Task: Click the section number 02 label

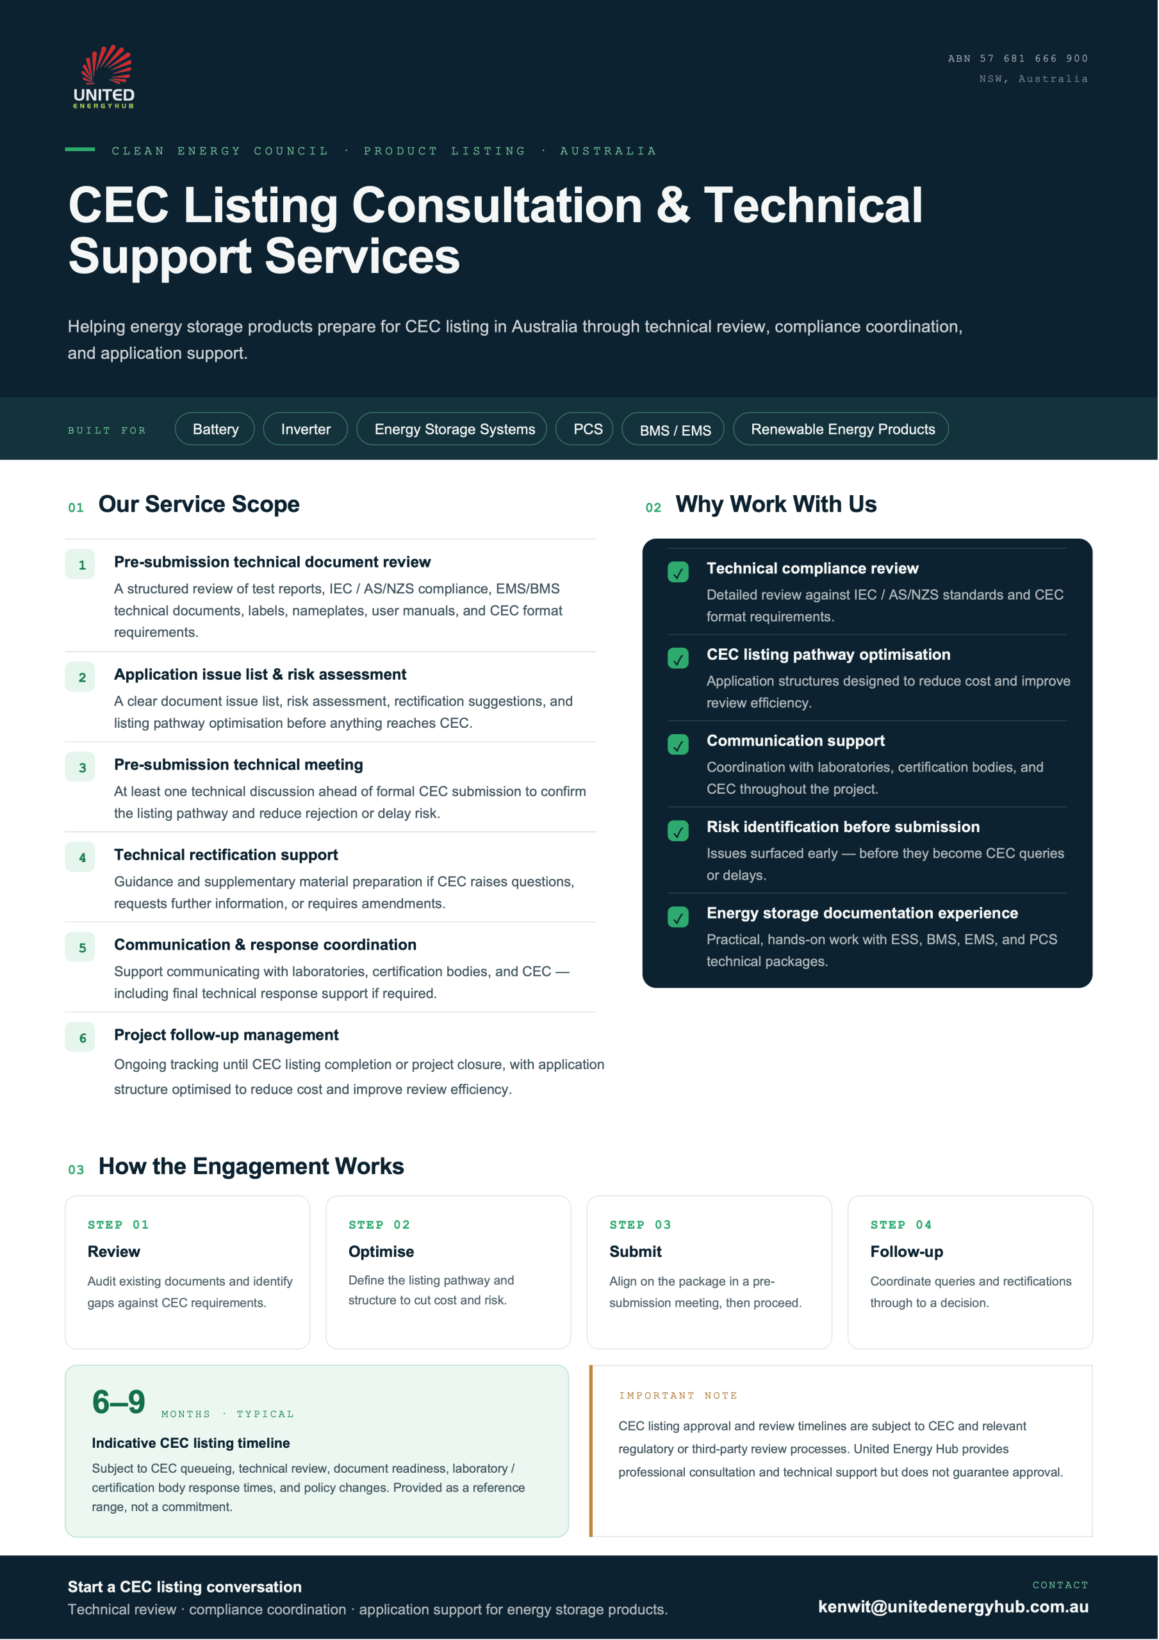Action: point(653,508)
